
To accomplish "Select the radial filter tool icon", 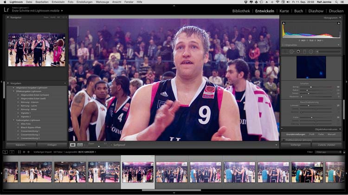I will point(311,51).
